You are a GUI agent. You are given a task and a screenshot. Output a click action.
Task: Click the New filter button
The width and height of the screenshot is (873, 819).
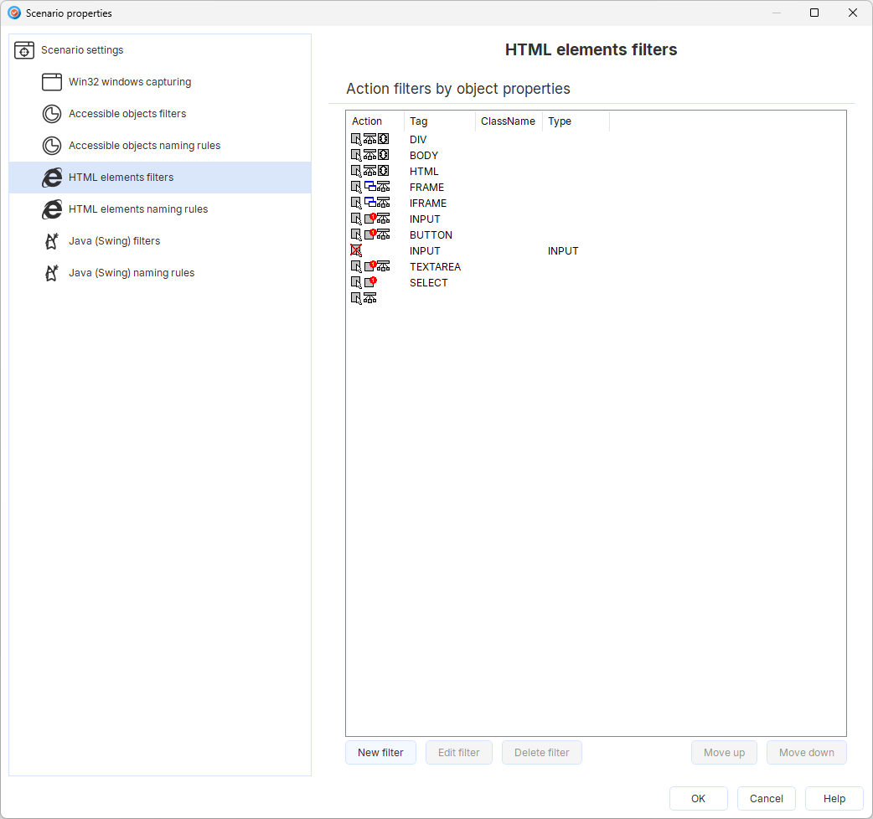(380, 753)
